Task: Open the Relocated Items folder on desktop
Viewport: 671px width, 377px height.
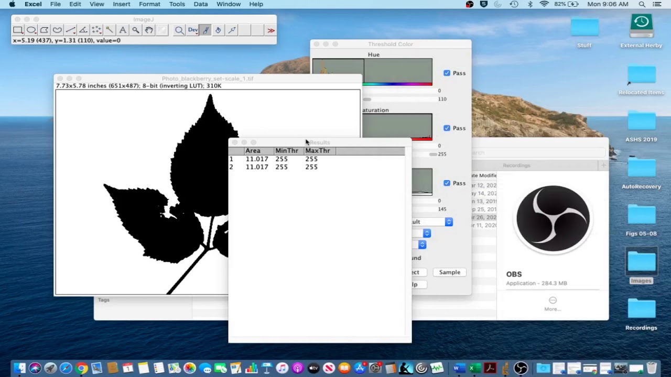Action: coord(641,80)
